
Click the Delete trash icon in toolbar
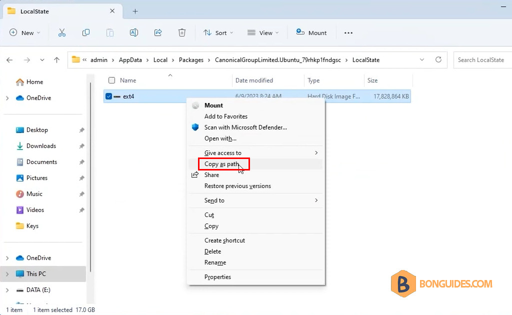182,32
